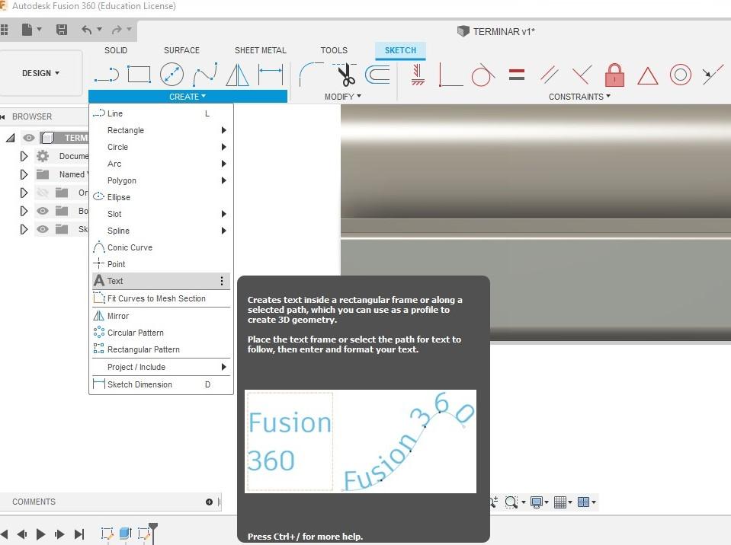This screenshot has width=731, height=545.
Task: Switch to the SHEET METAL tab
Action: tap(260, 50)
